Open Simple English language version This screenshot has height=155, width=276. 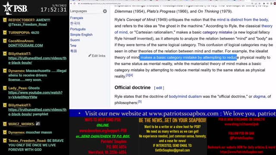(x=81, y=34)
